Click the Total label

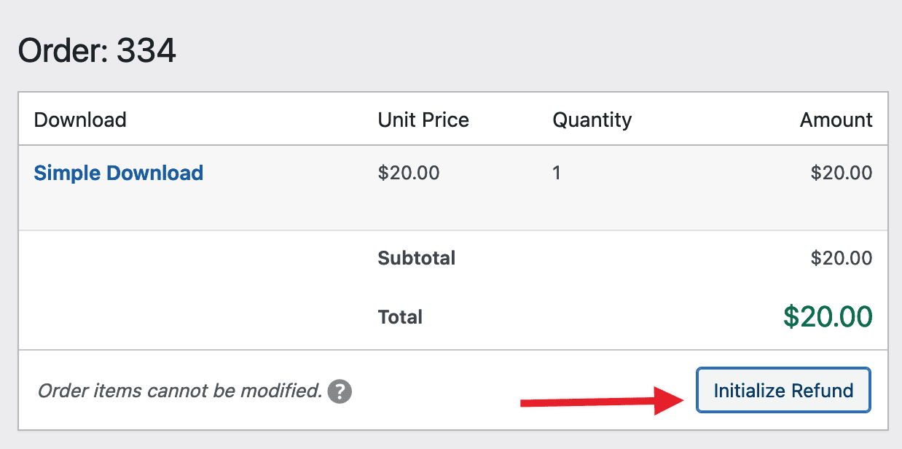(400, 317)
